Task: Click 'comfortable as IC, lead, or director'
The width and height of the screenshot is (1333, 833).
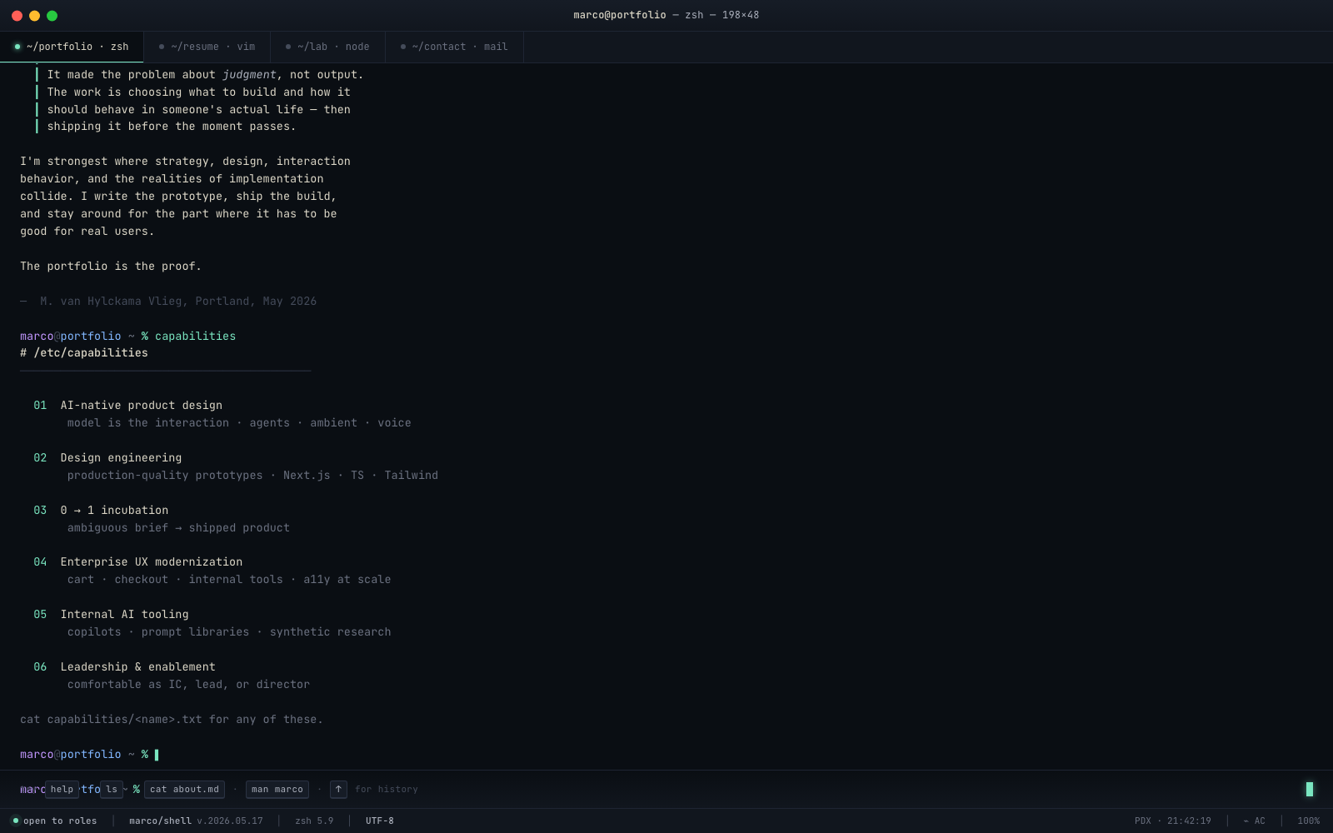Action: [188, 685]
